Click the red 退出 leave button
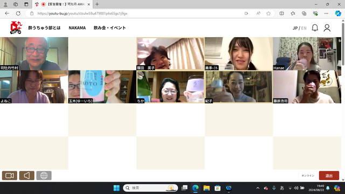 click(329, 176)
